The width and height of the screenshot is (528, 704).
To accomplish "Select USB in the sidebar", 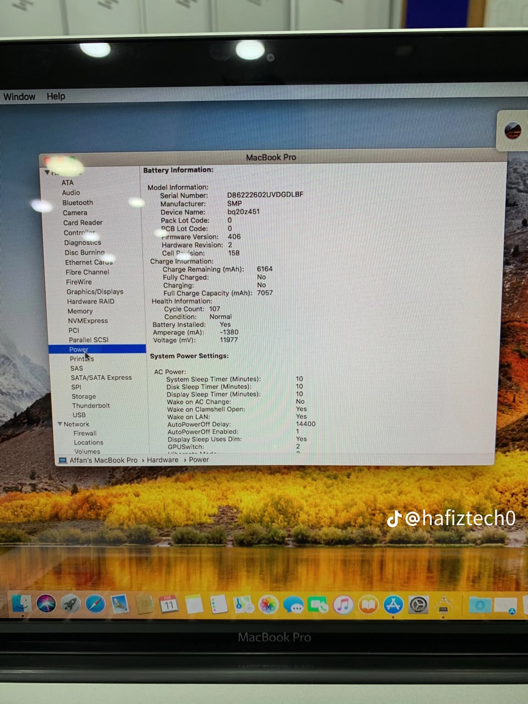I will [79, 415].
